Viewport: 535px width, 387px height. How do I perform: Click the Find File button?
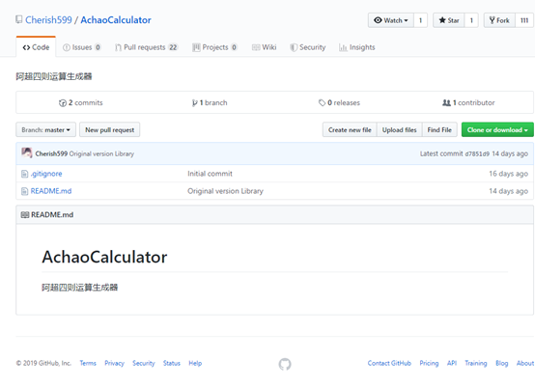click(439, 130)
